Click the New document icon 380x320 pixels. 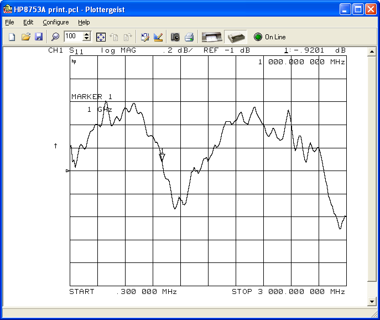pos(12,37)
